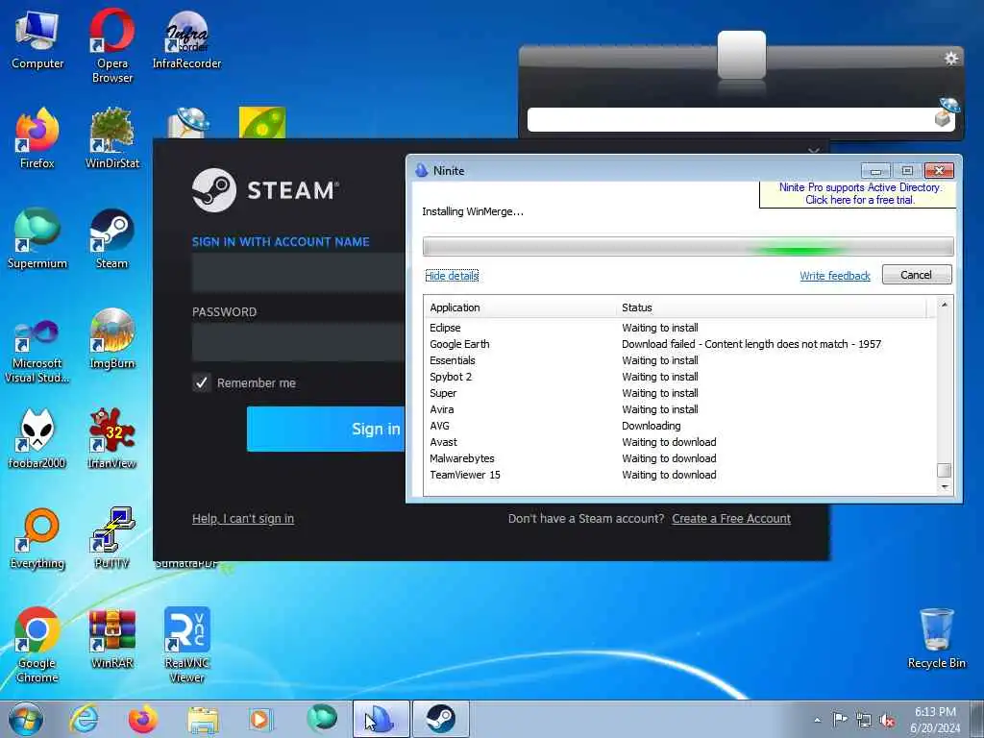
Task: Select the Eclipse row in Ninite list
Action: point(680,328)
